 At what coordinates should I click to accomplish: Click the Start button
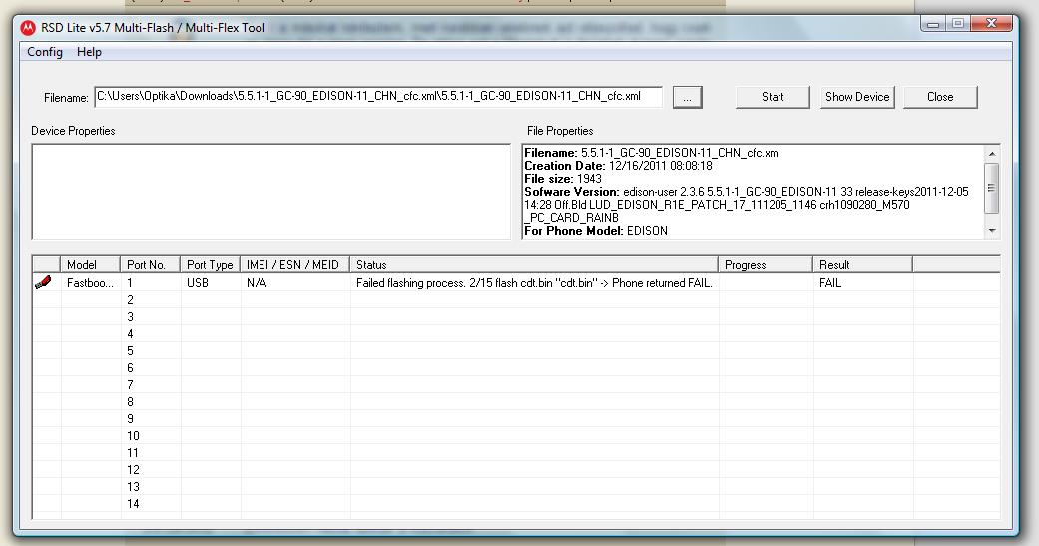(x=773, y=97)
